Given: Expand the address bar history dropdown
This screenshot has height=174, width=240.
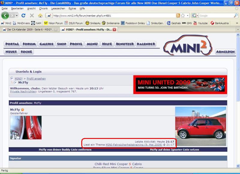Looking at the screenshot, I should pyautogui.click(x=188, y=15).
